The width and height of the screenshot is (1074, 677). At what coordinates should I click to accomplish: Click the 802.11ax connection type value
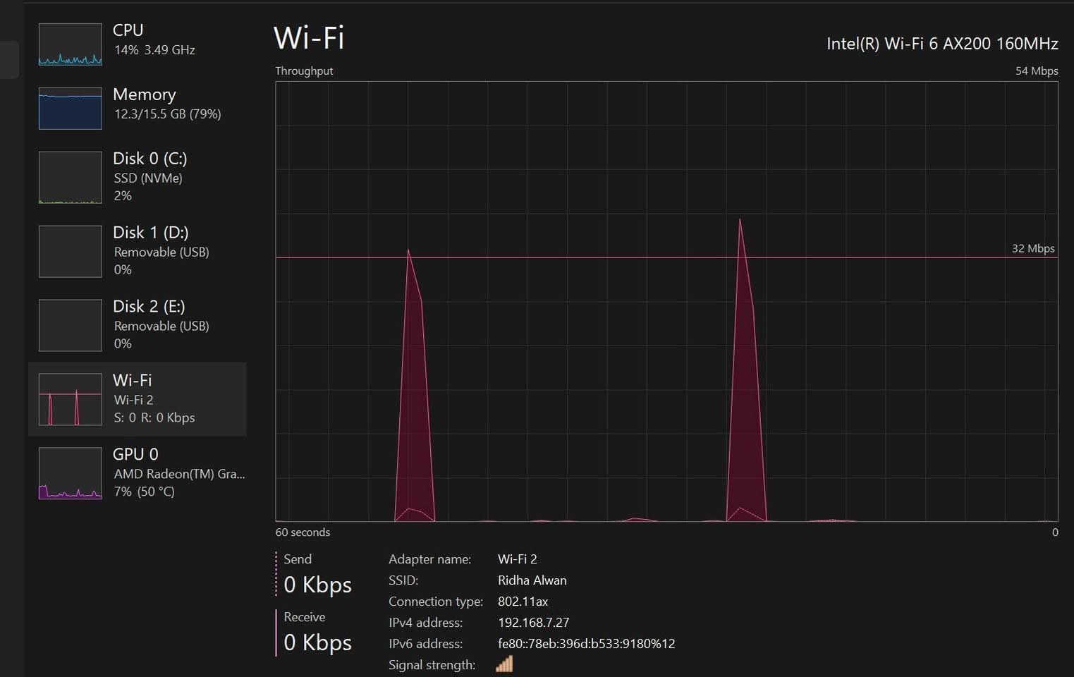pyautogui.click(x=523, y=602)
